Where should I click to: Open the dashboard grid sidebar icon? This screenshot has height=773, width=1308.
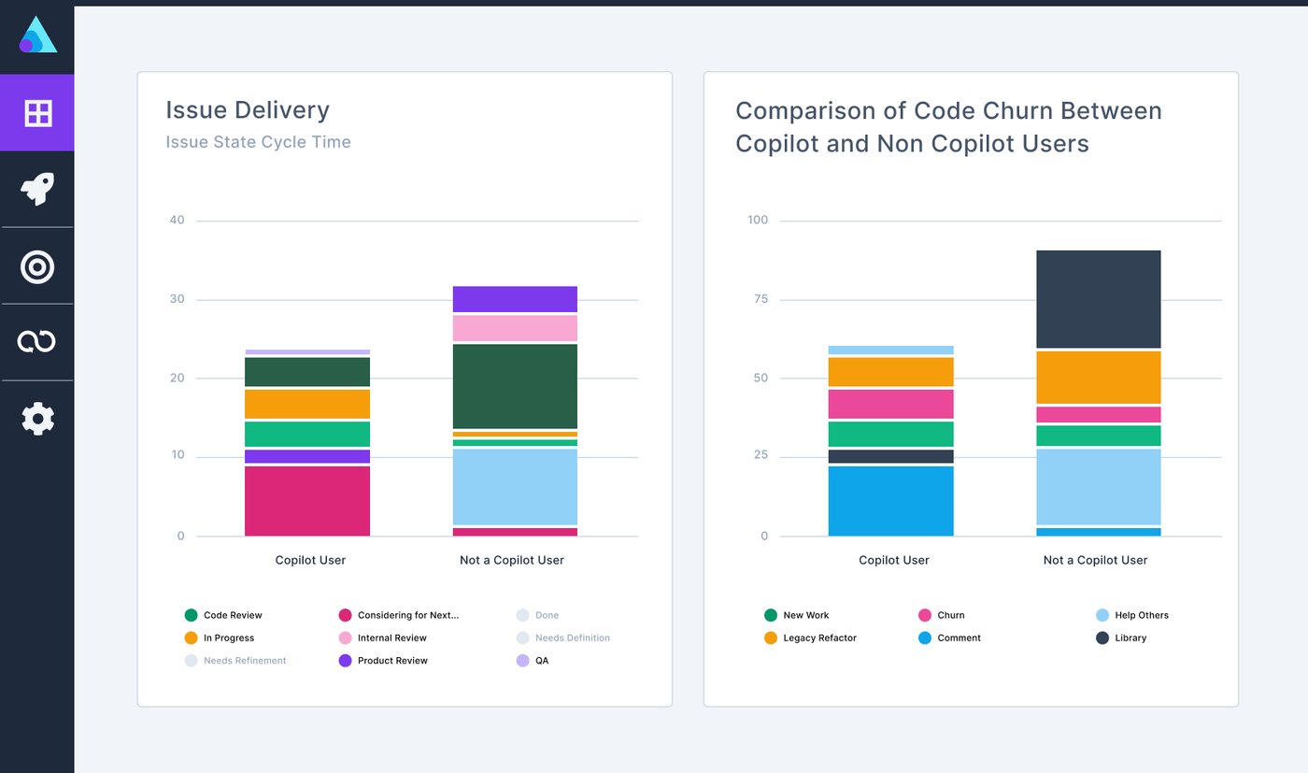37,113
